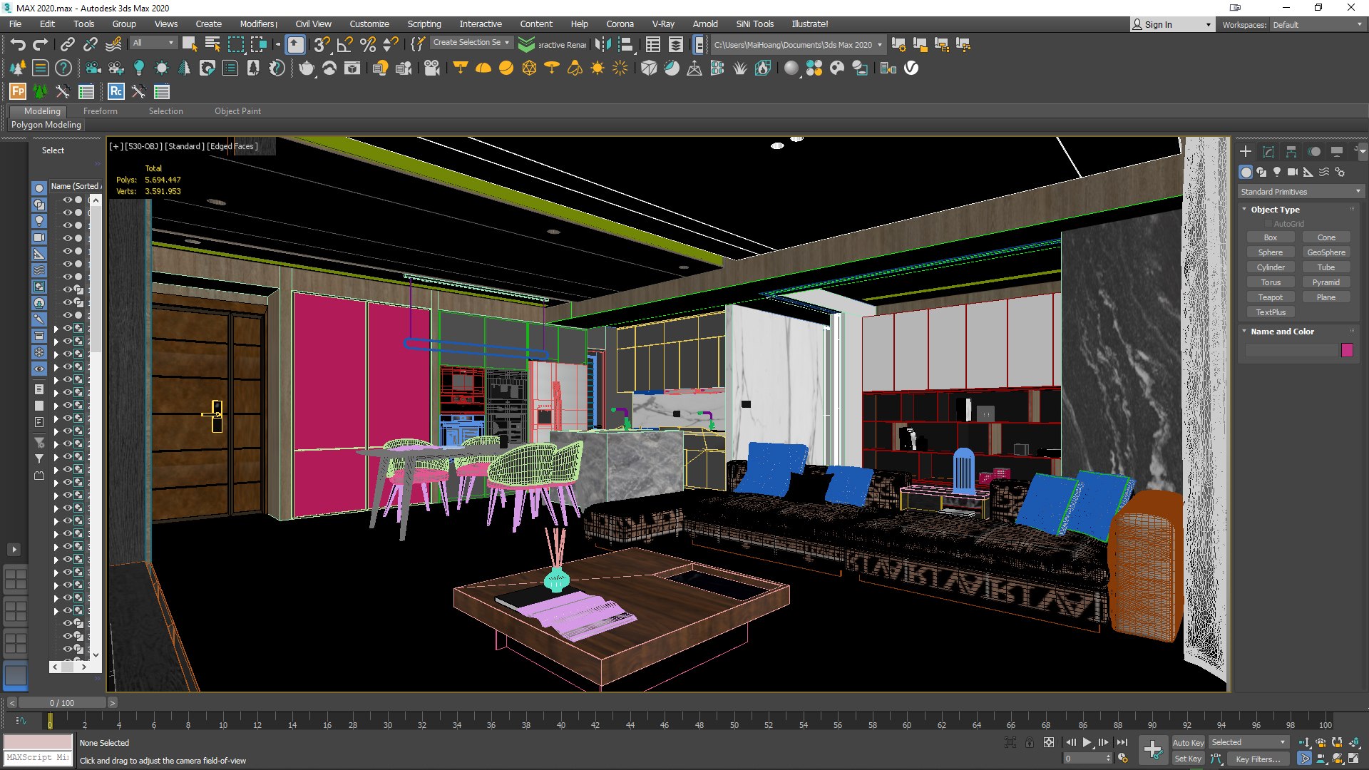Viewport: 1369px width, 770px height.
Task: Click the RailClone Rc icon
Action: tap(116, 91)
